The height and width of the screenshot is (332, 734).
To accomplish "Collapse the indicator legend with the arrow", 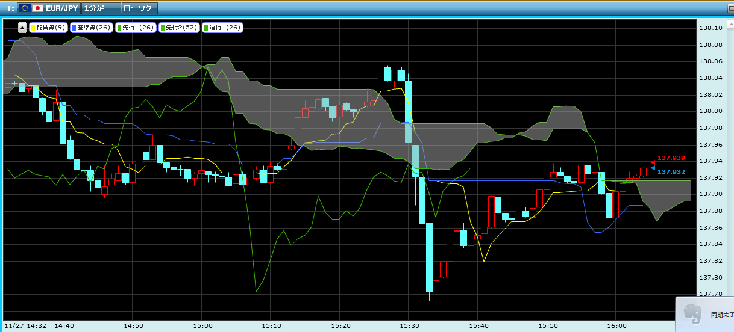I will pos(22,27).
